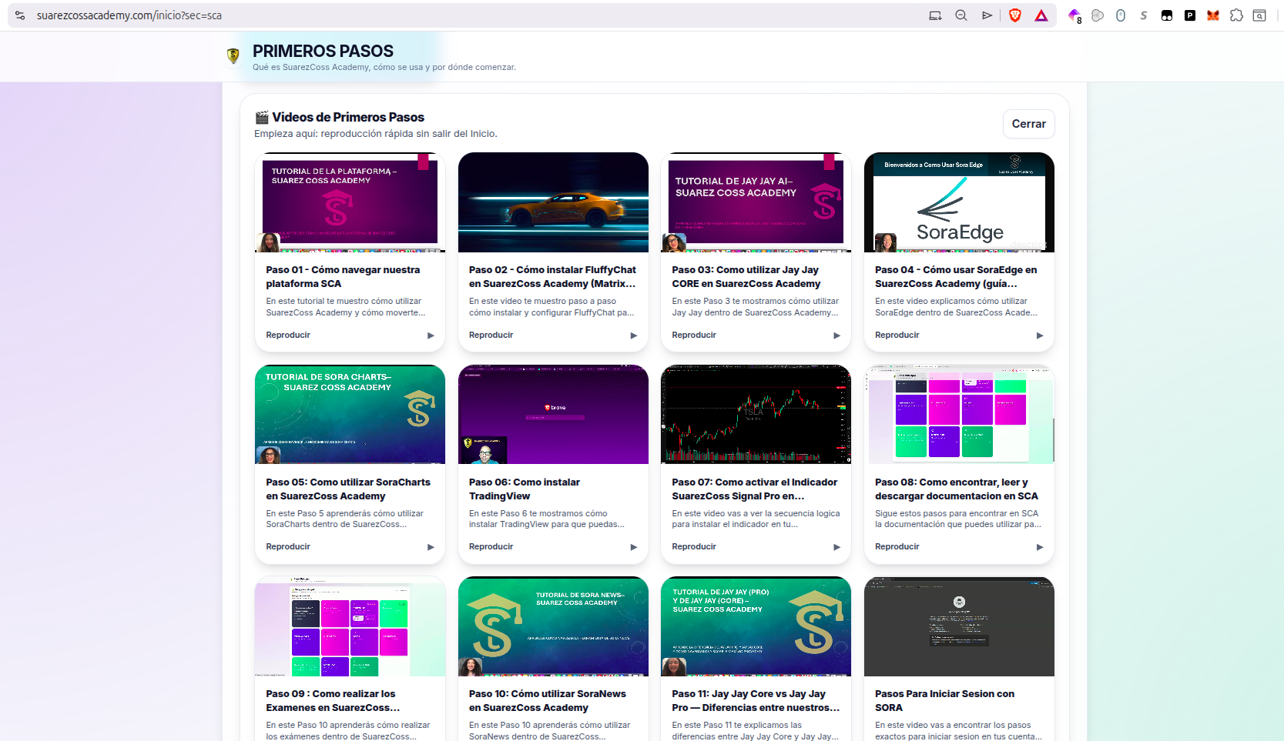Click the Brave Rewards triangle icon

click(x=1041, y=15)
